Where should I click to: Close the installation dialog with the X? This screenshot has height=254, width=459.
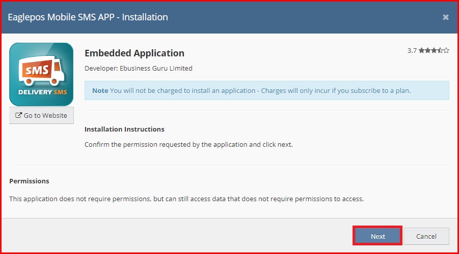click(445, 17)
